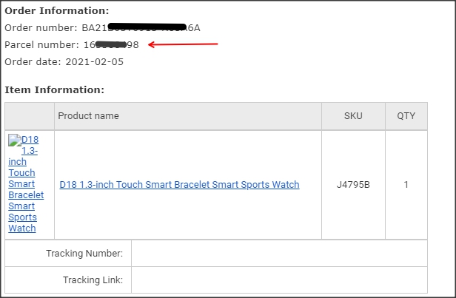Viewport: 456px width, 298px height.
Task: Click the broken product image thumbnail
Action: coord(15,140)
